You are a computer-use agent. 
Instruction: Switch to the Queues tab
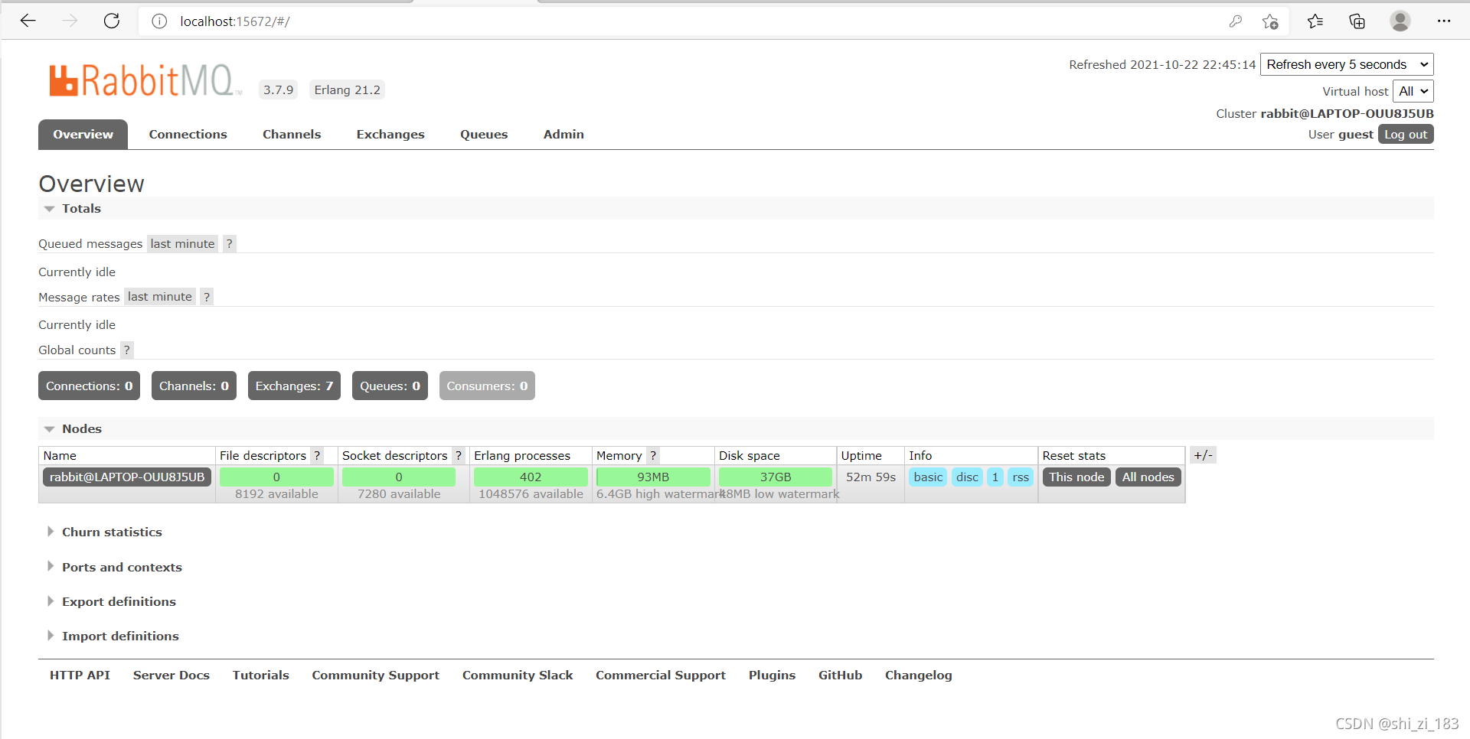pos(484,134)
